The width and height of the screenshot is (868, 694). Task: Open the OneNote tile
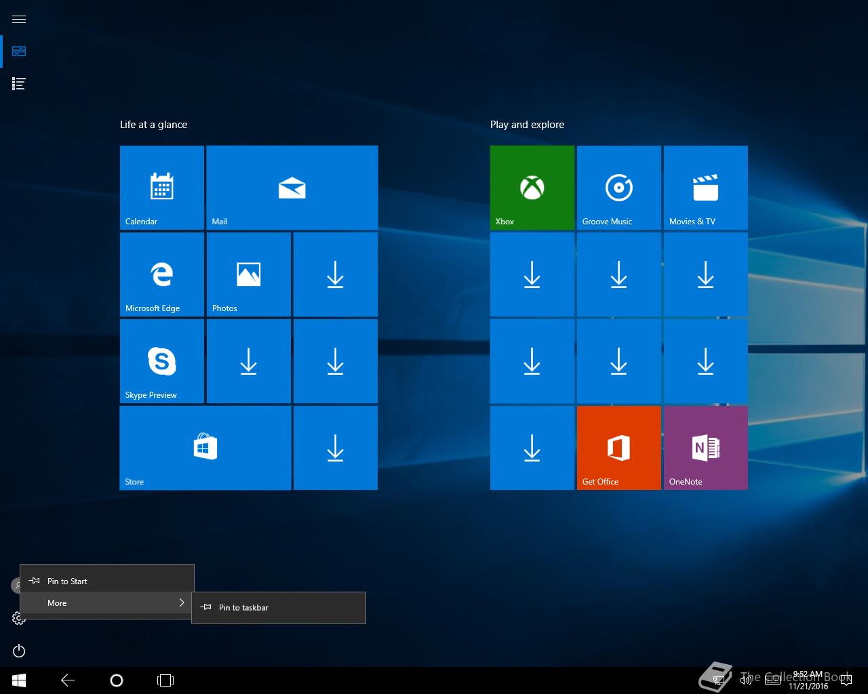point(705,447)
